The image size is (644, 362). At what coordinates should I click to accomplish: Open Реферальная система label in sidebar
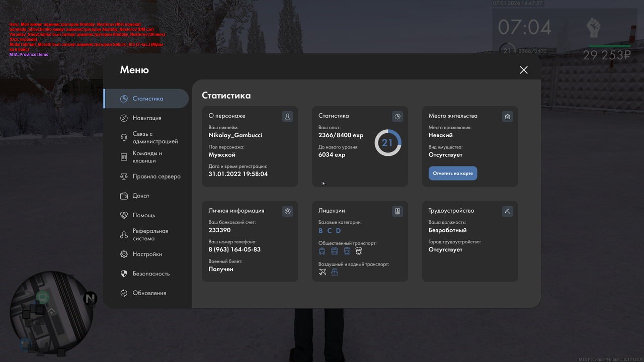coord(150,235)
